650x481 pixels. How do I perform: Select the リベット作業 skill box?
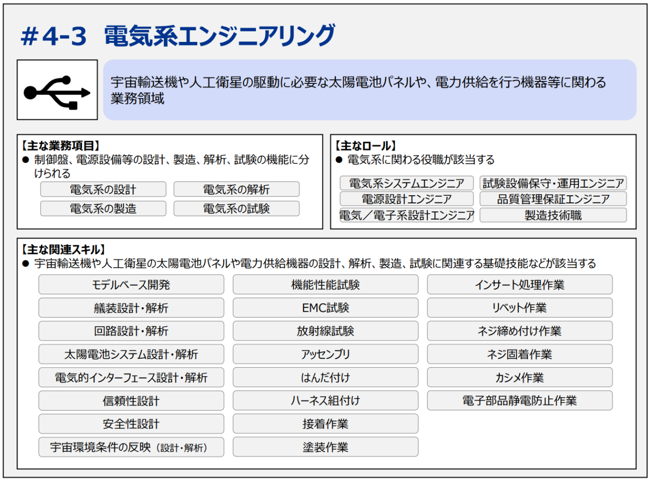[519, 308]
